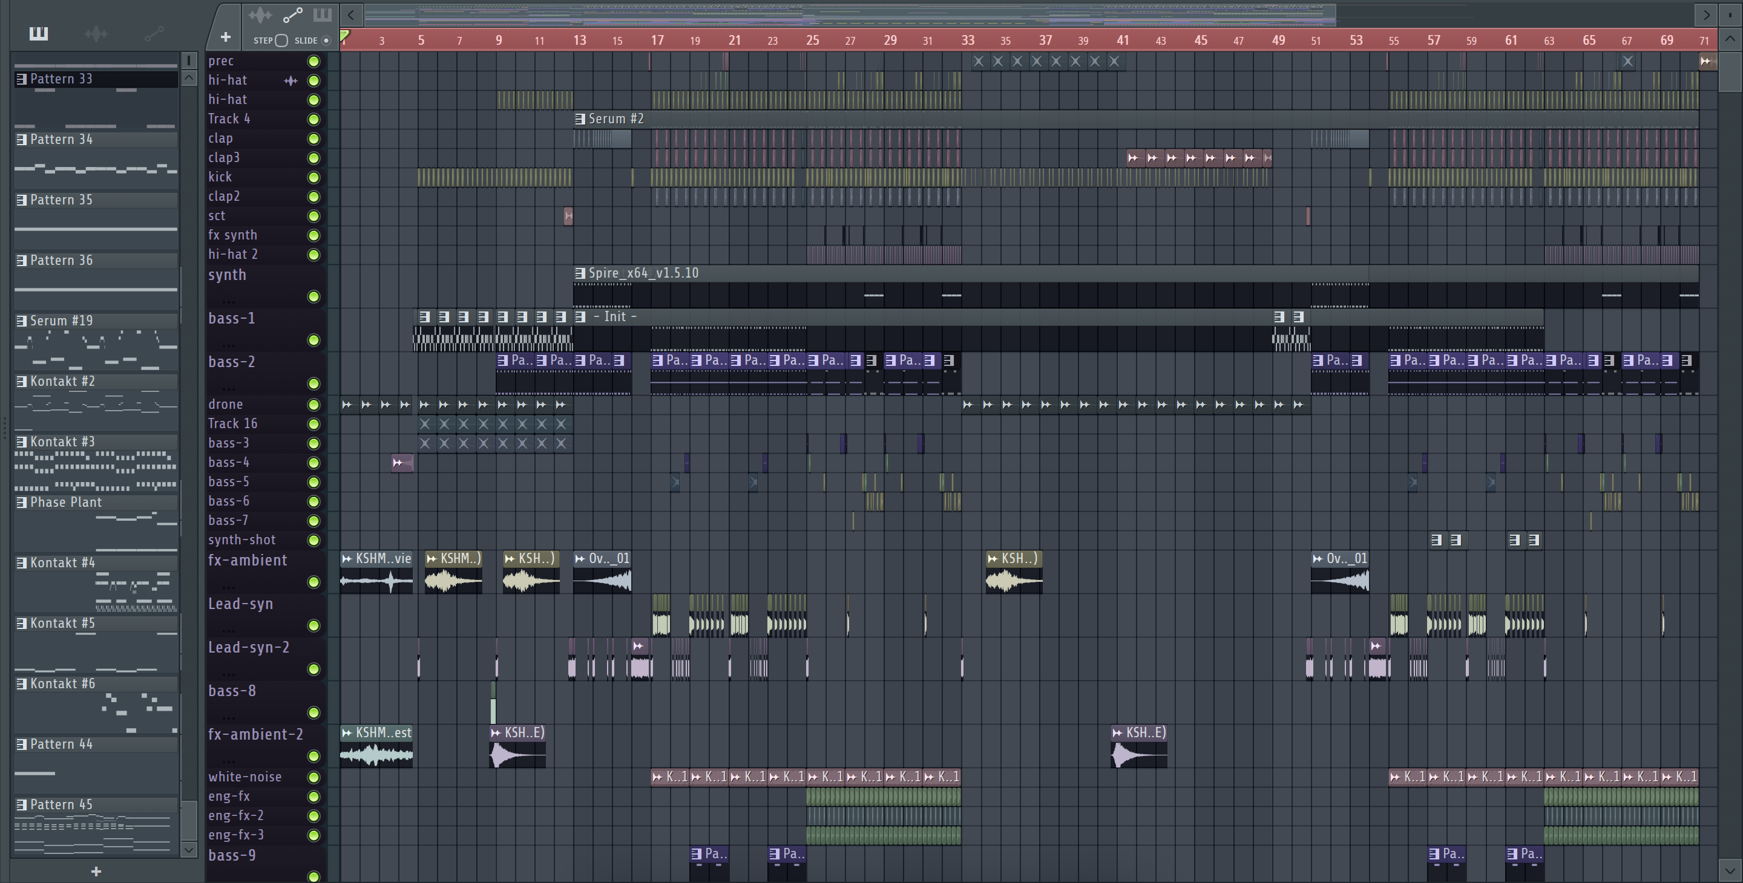Viewport: 1743px width, 883px height.
Task: Select the Track 4 name header
Action: pyautogui.click(x=229, y=119)
